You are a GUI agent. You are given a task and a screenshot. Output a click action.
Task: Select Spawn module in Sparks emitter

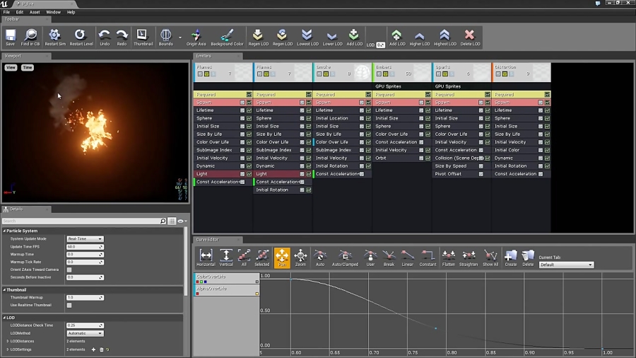(461, 103)
